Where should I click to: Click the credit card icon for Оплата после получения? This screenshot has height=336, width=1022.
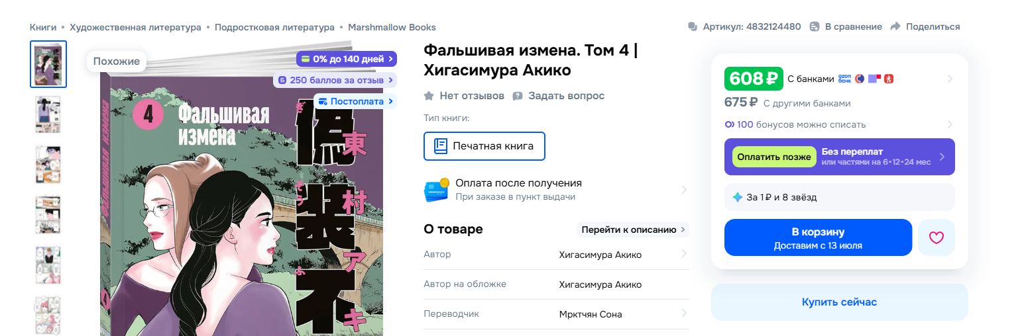(x=436, y=190)
